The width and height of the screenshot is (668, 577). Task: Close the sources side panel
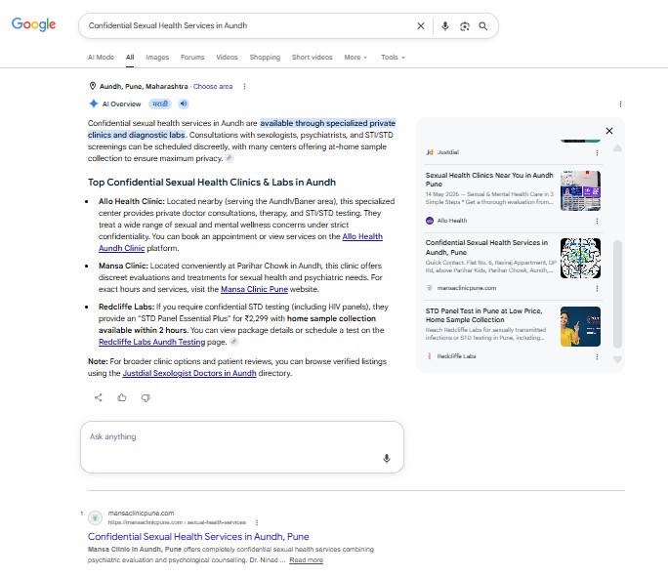[x=609, y=131]
